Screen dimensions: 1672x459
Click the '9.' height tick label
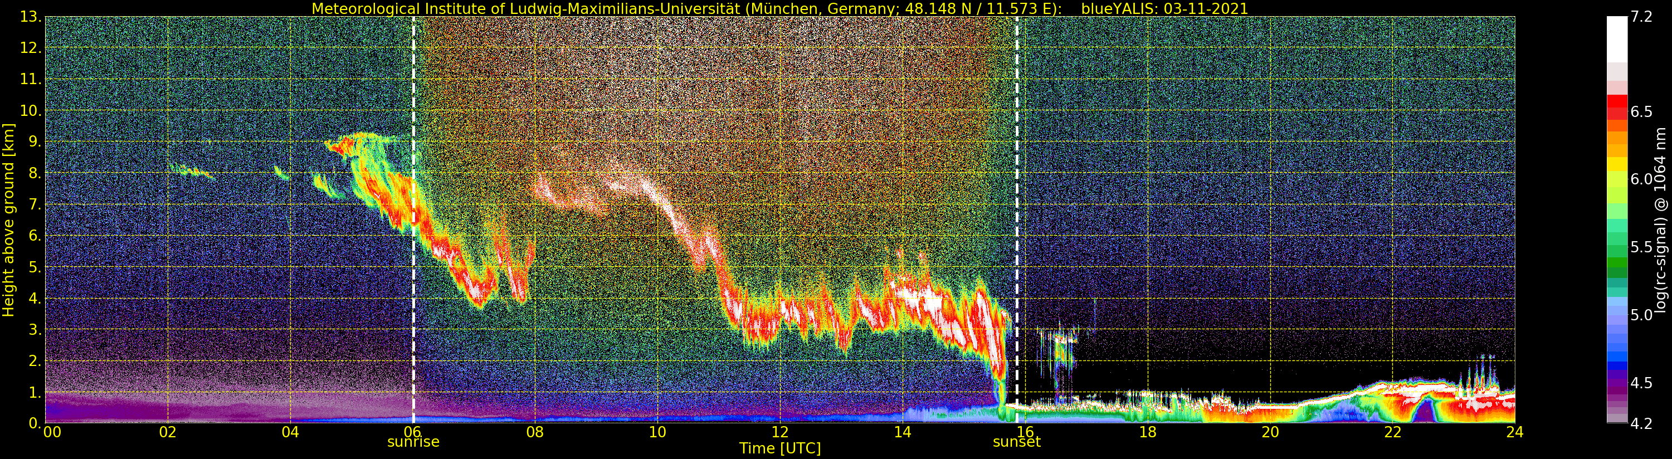point(34,141)
